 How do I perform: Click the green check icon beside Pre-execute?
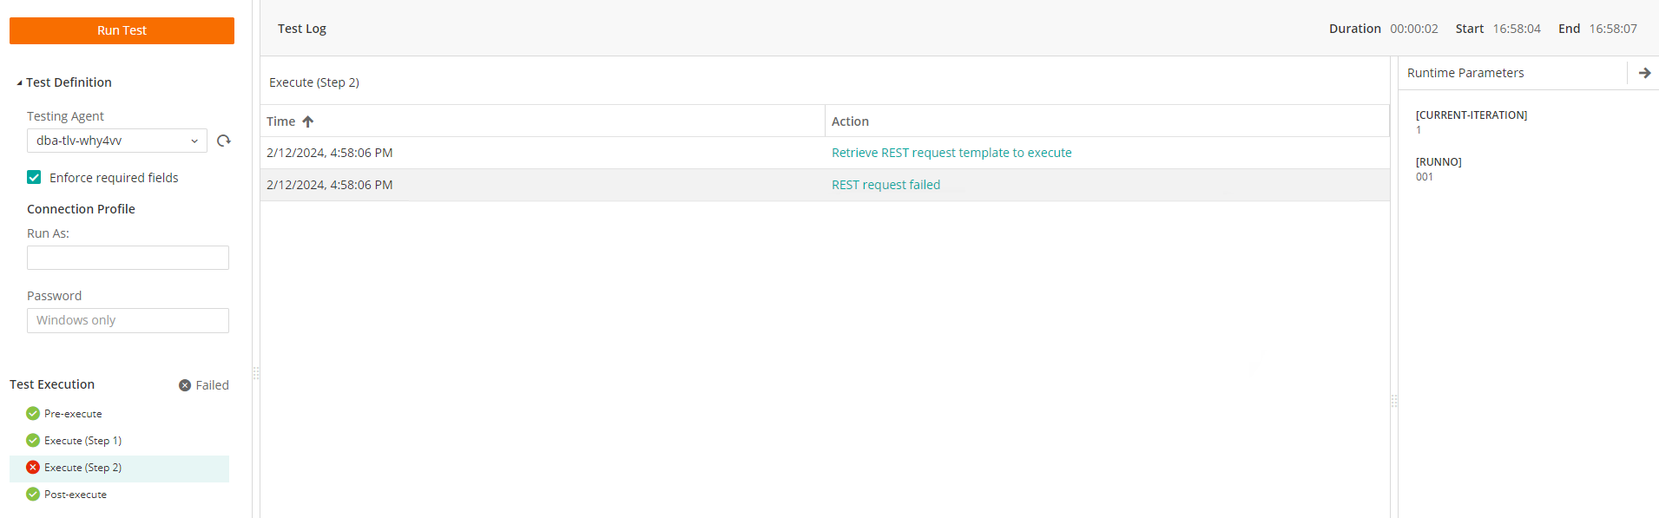coord(33,414)
